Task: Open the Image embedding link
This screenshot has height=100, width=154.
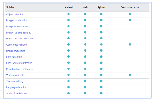Action: click(x=16, y=51)
